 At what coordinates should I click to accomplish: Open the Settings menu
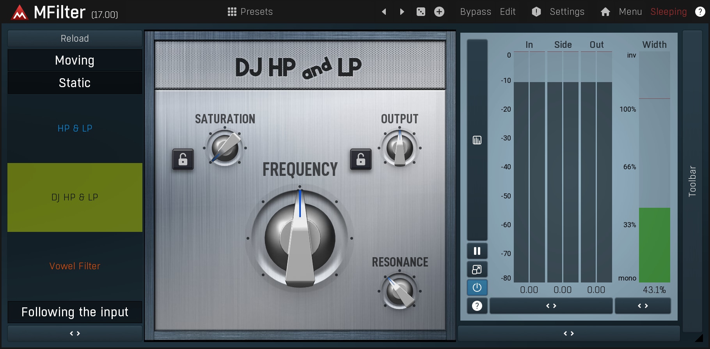567,12
